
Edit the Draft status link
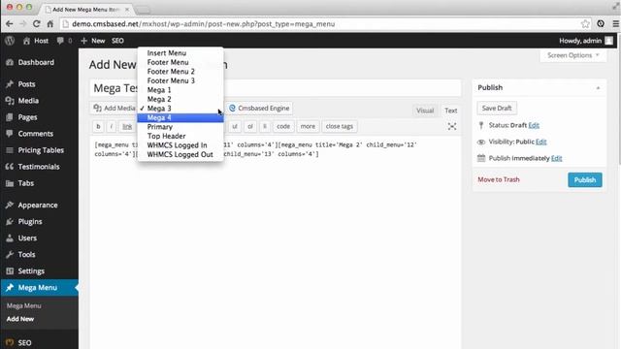[534, 125]
